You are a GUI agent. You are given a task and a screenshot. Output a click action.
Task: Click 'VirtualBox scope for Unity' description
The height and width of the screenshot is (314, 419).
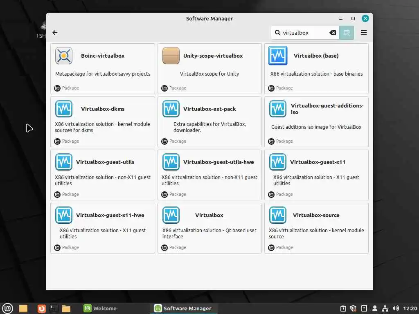point(209,74)
